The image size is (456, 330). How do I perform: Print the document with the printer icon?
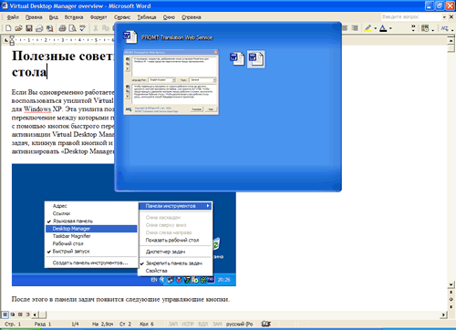(x=62, y=28)
